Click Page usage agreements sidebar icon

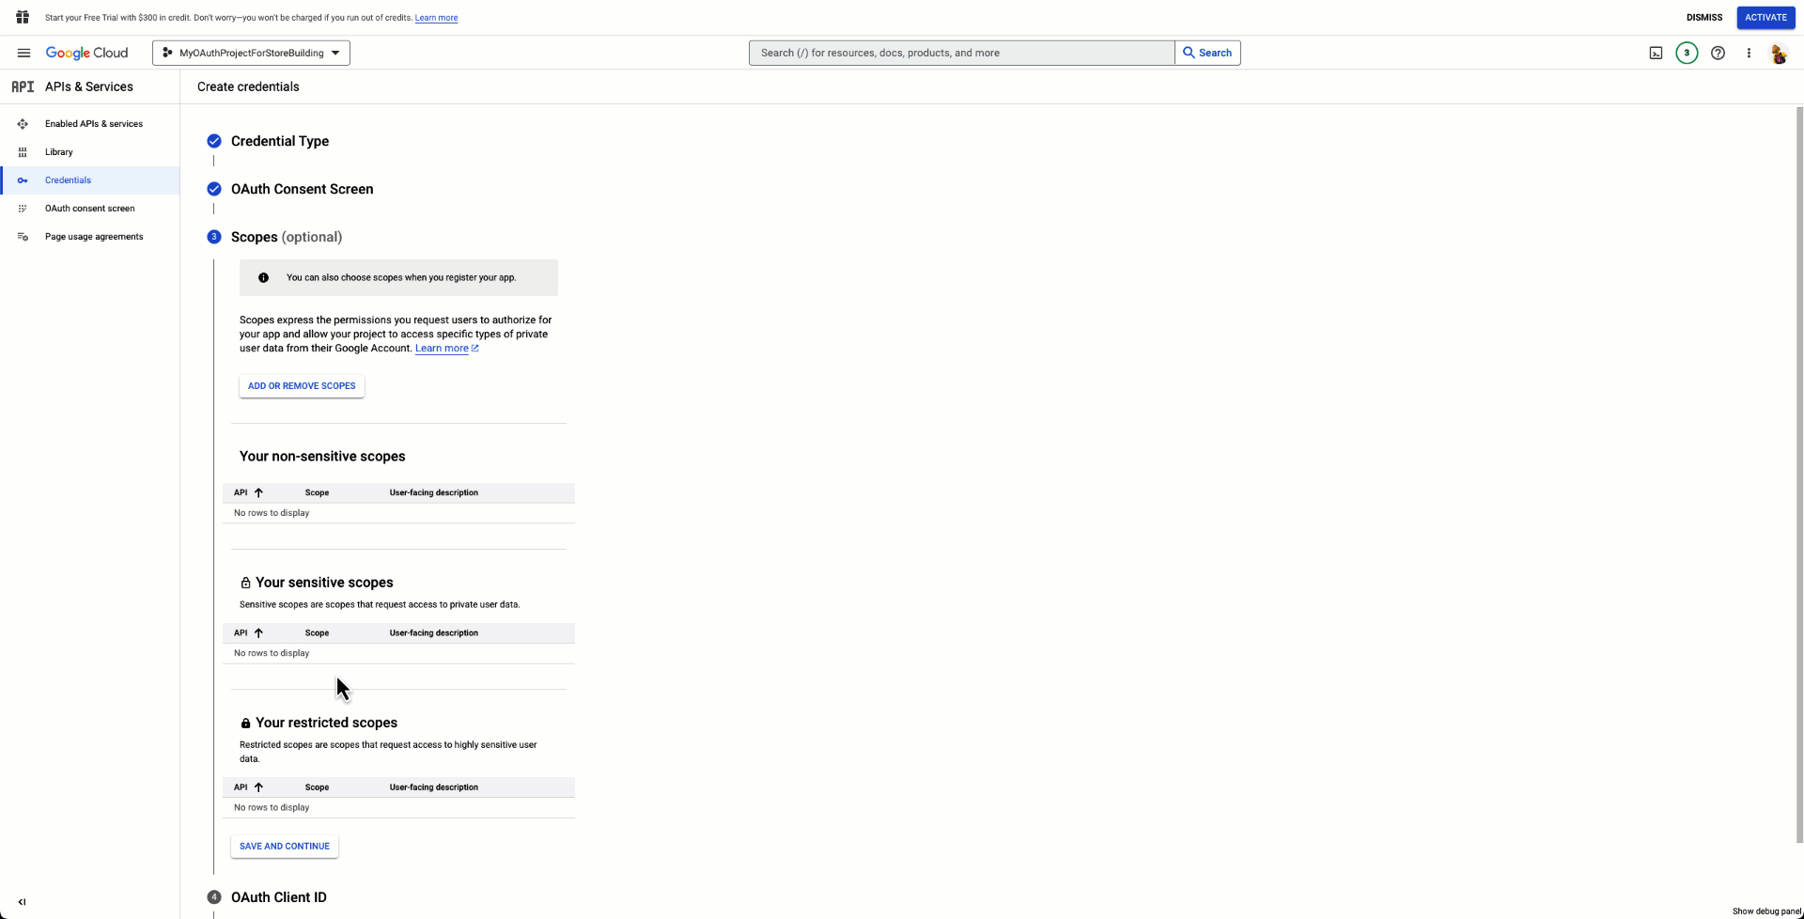23,236
